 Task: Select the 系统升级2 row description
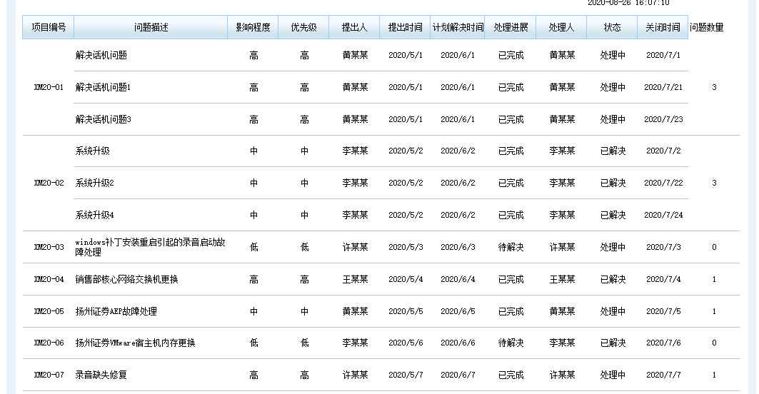tap(94, 183)
